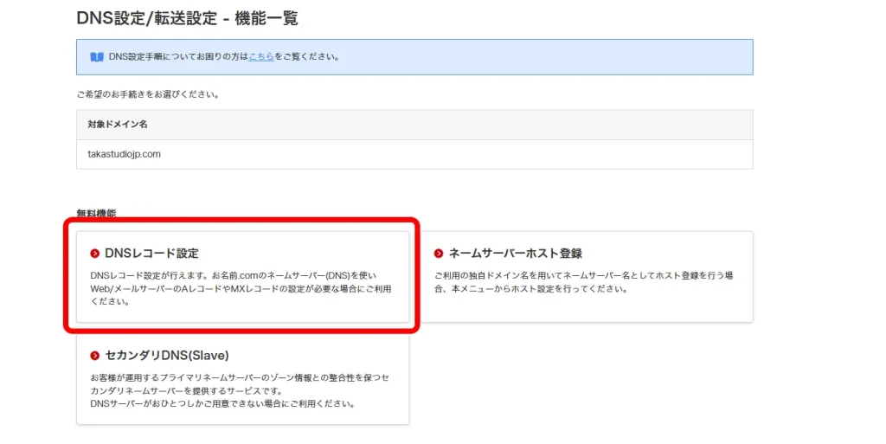The height and width of the screenshot is (444, 886).
Task: Click the red arrow icon beside ネームサーバーホスト登録
Action: (439, 254)
